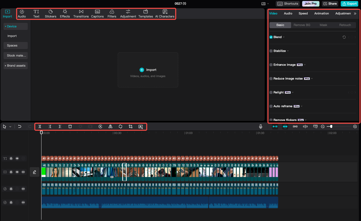Click the timeline zoom-in magnifier icon
The height and width of the screenshot is (221, 361).
coord(355,126)
